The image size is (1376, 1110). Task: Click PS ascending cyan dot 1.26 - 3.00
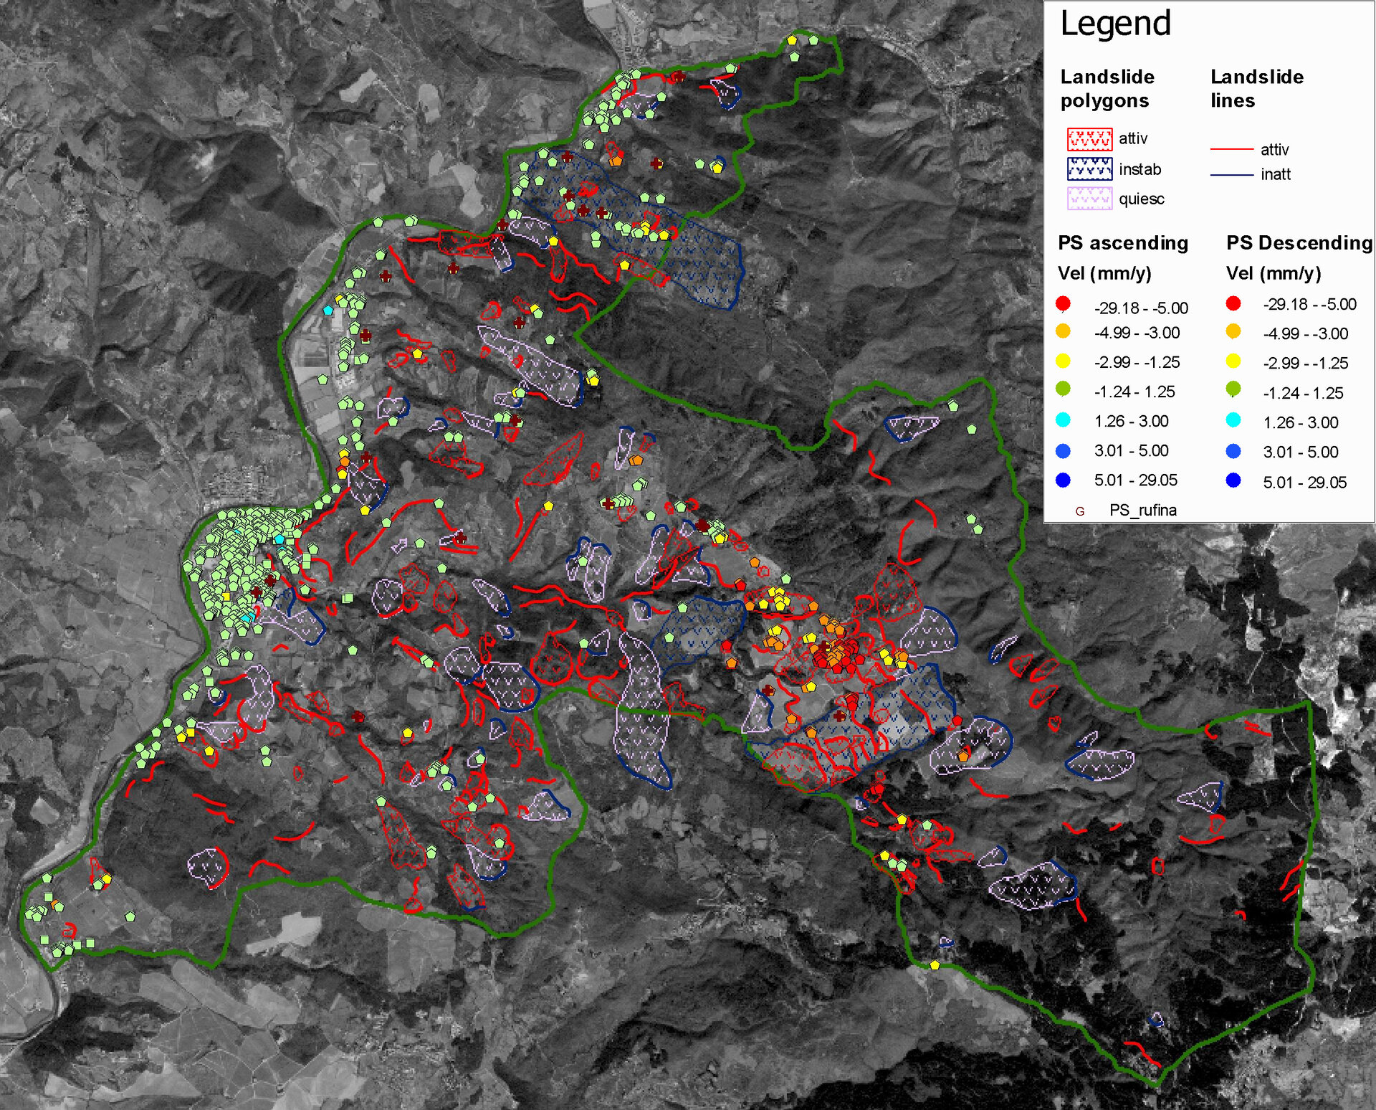coord(1063,419)
